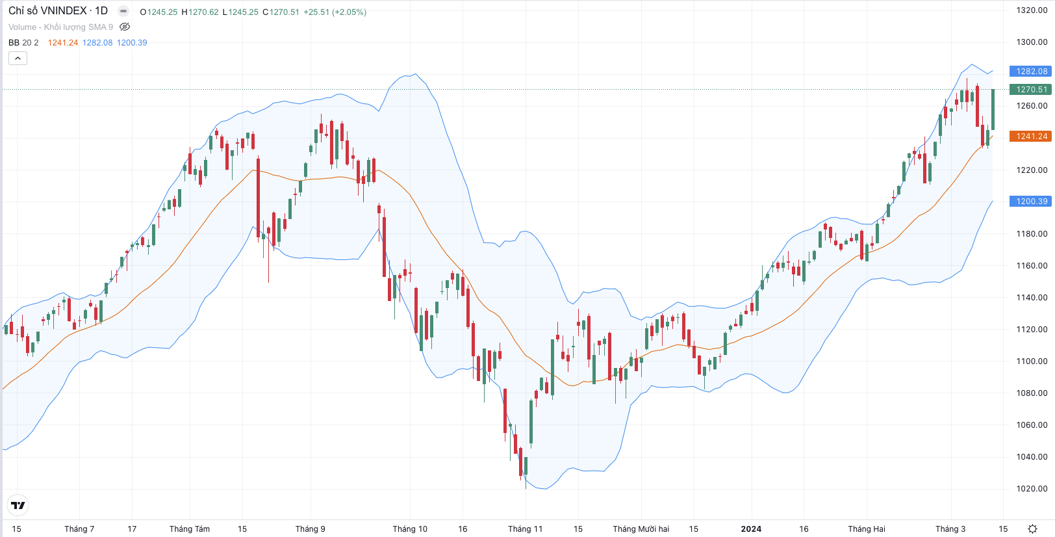1055x537 pixels.
Task: Click the 2024 year label on time axis
Action: coord(751,529)
